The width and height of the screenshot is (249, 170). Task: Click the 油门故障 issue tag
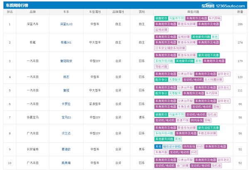point(182,166)
